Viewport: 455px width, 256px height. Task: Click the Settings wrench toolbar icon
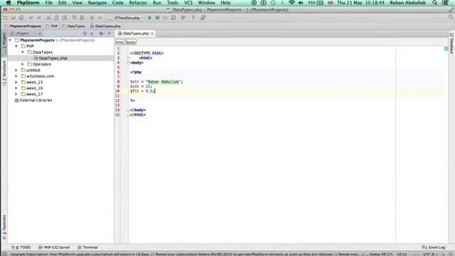tap(183, 18)
